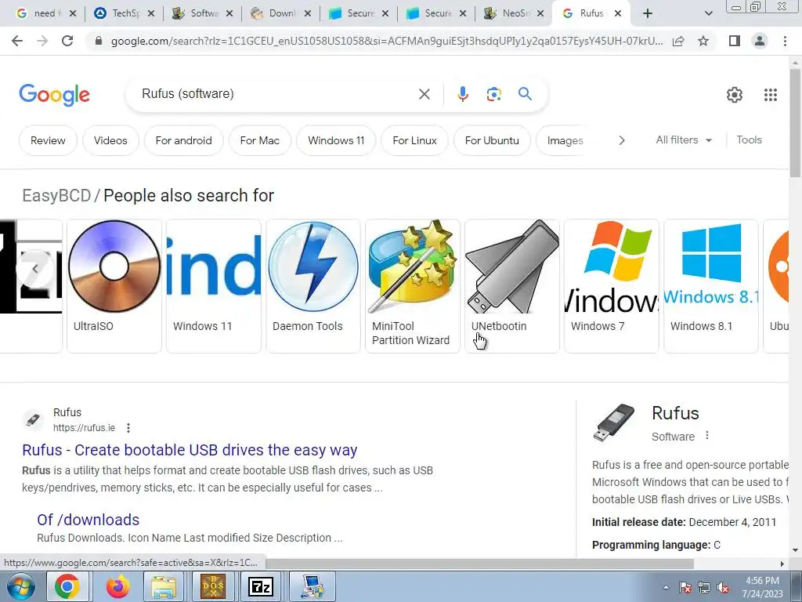
Task: Show more filter chips with arrow
Action: click(x=621, y=140)
